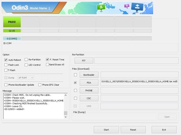Click the PHONE file path field
This screenshot has height=135, width=181.
[139, 90]
